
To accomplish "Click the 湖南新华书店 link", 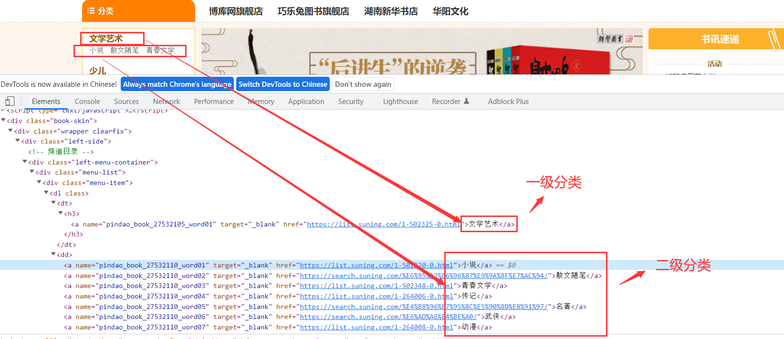I will click(x=391, y=11).
